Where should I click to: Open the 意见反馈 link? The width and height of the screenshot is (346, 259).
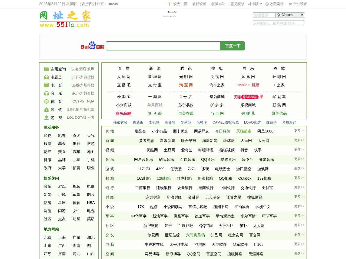tap(238, 4)
